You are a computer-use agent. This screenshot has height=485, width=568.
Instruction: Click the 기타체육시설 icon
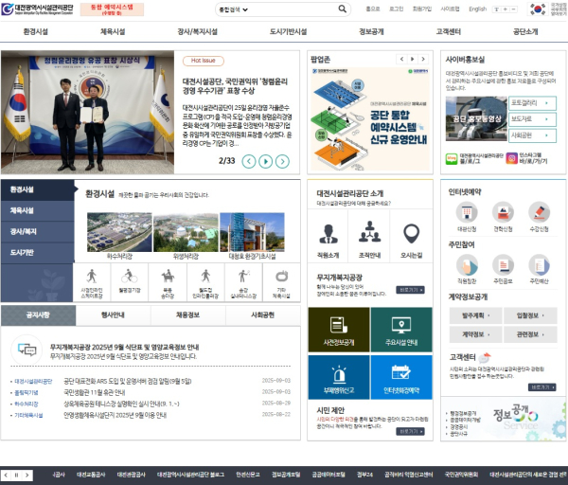tap(281, 277)
